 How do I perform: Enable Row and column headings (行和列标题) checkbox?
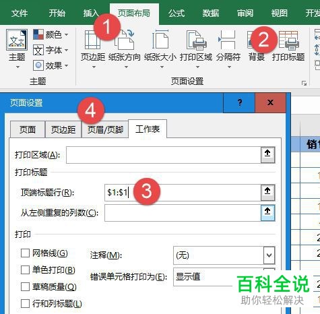point(25,303)
